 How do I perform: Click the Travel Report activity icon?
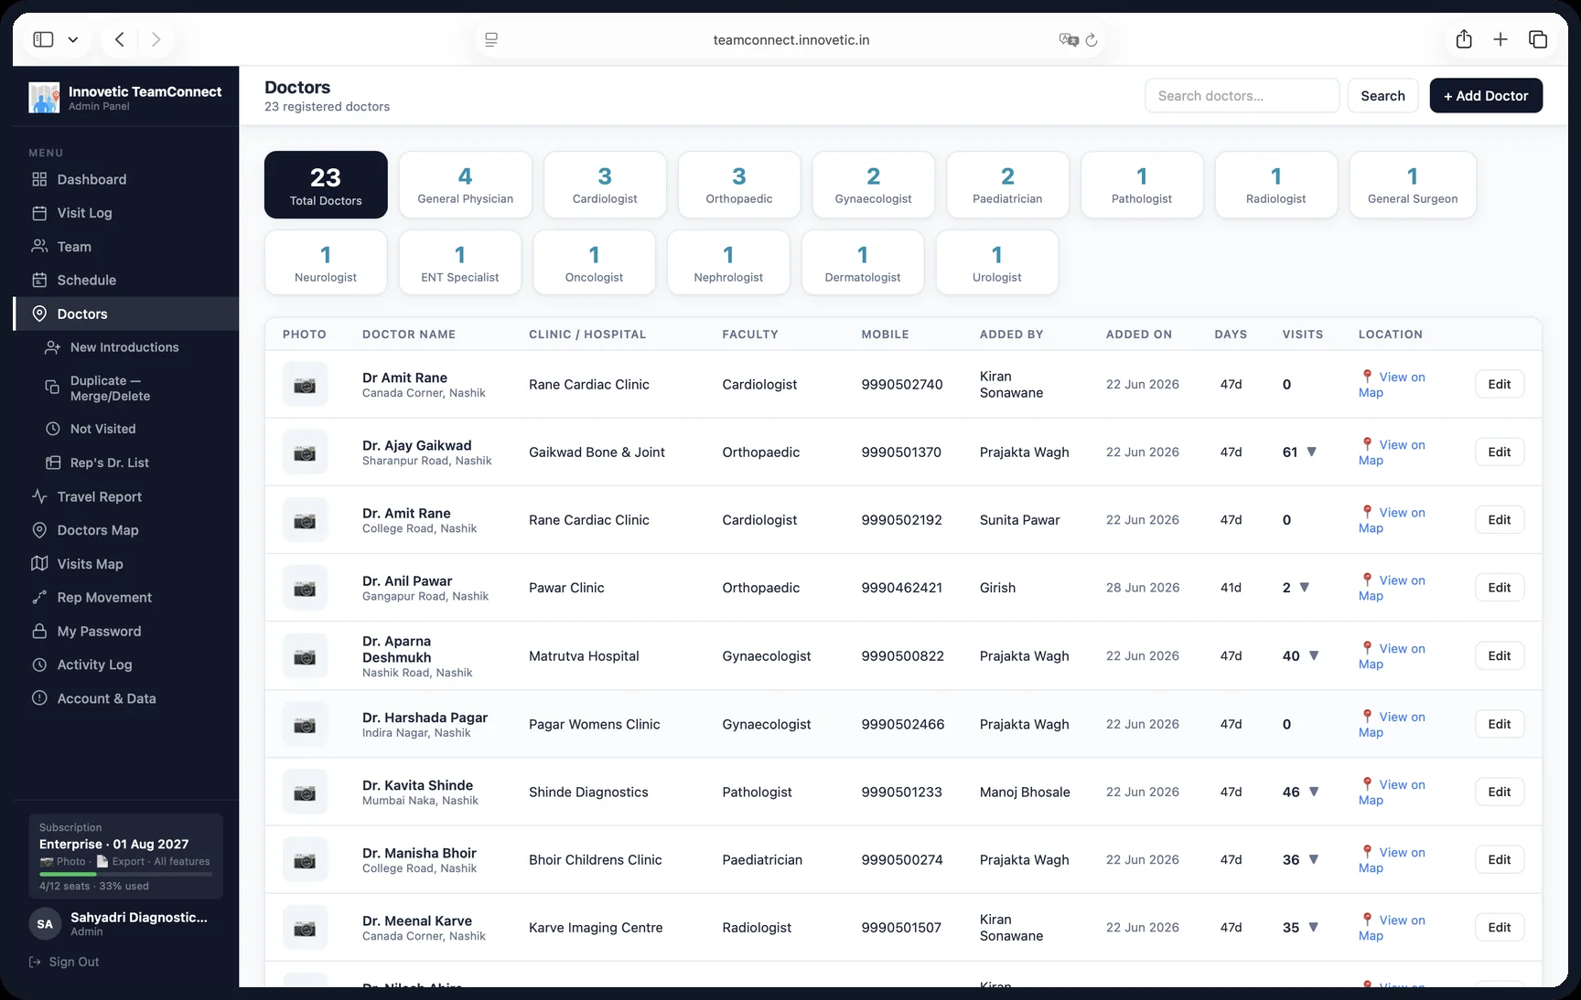[x=39, y=496]
